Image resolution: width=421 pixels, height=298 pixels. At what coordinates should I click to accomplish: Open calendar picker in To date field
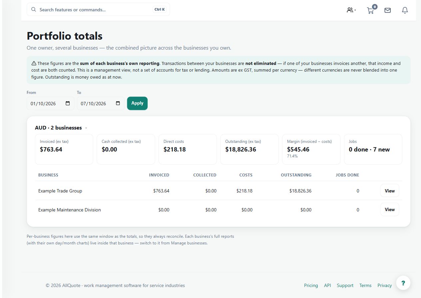(x=118, y=104)
